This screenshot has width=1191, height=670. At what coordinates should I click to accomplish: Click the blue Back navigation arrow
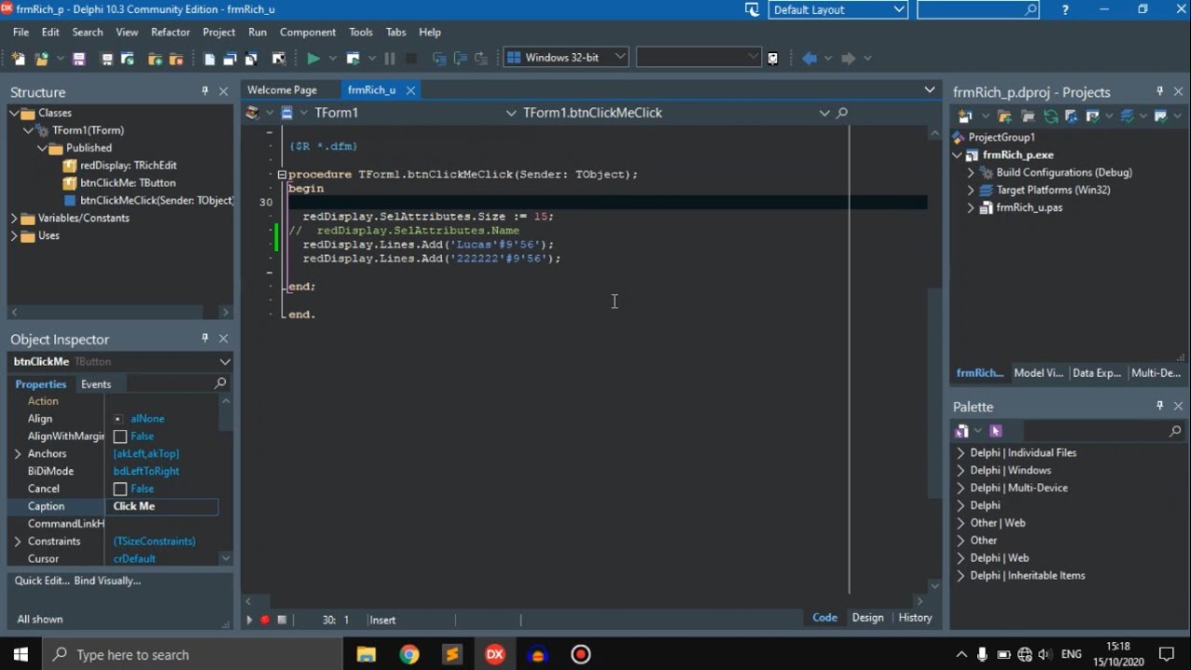[x=809, y=58]
